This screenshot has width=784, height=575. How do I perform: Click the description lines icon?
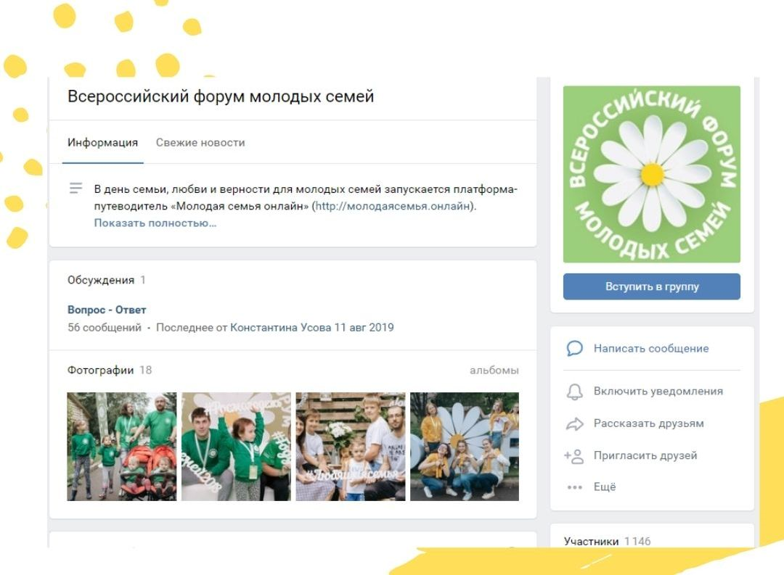(x=75, y=189)
